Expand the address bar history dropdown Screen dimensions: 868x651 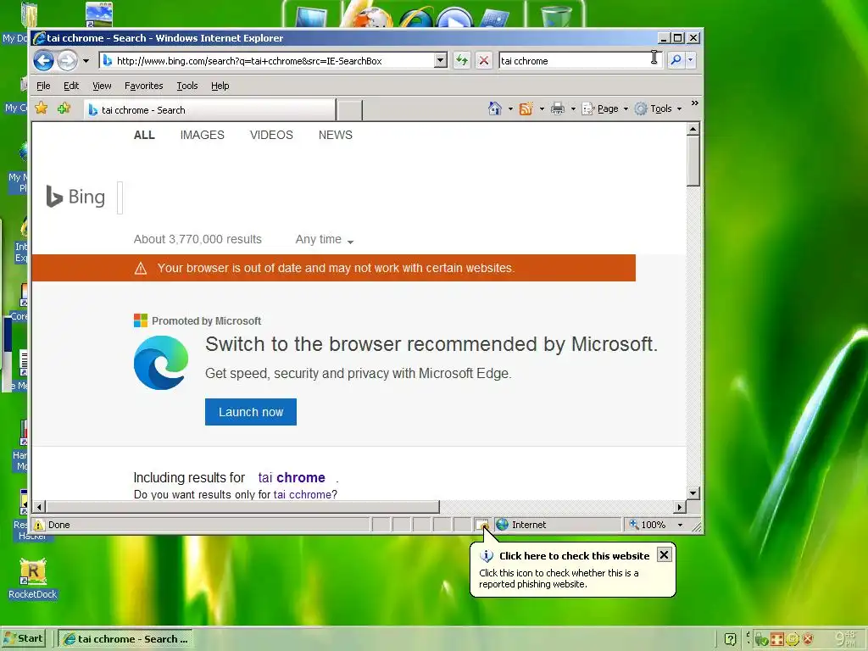[x=441, y=60]
